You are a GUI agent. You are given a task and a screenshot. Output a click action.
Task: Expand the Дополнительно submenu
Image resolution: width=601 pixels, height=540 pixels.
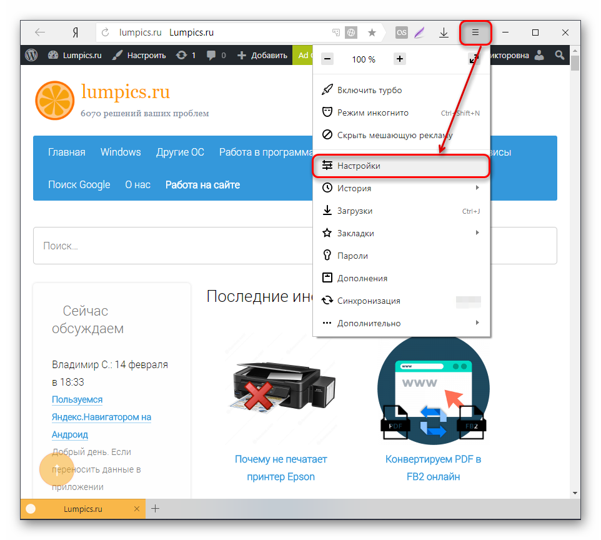click(x=401, y=323)
